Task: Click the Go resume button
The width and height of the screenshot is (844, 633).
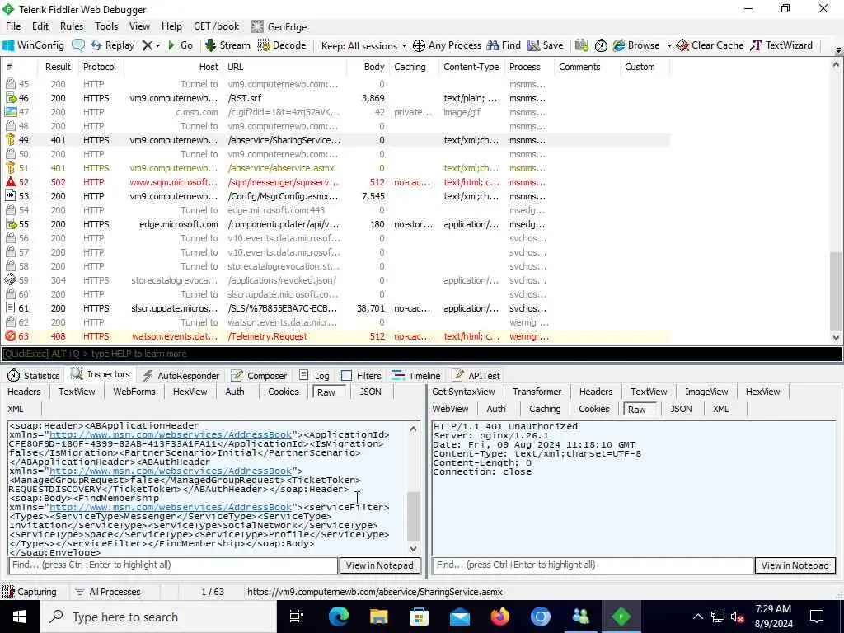Action: click(181, 45)
